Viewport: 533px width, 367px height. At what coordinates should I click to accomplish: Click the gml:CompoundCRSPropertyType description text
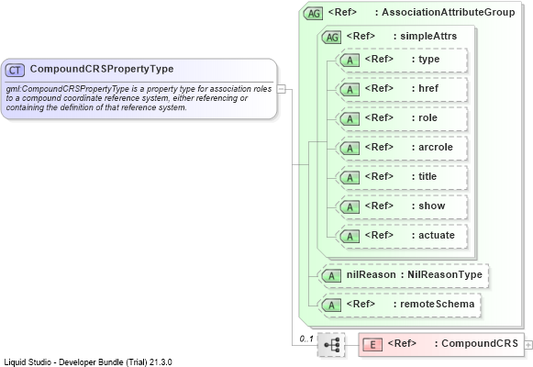coord(139,98)
